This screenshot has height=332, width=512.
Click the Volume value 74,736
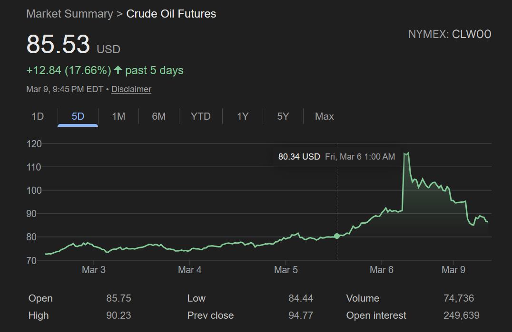point(459,298)
